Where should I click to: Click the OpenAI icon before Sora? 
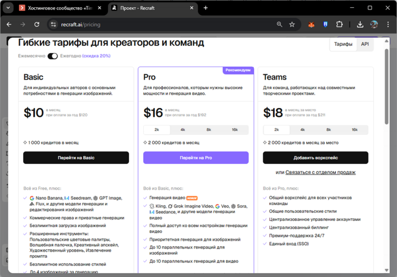(x=233, y=206)
